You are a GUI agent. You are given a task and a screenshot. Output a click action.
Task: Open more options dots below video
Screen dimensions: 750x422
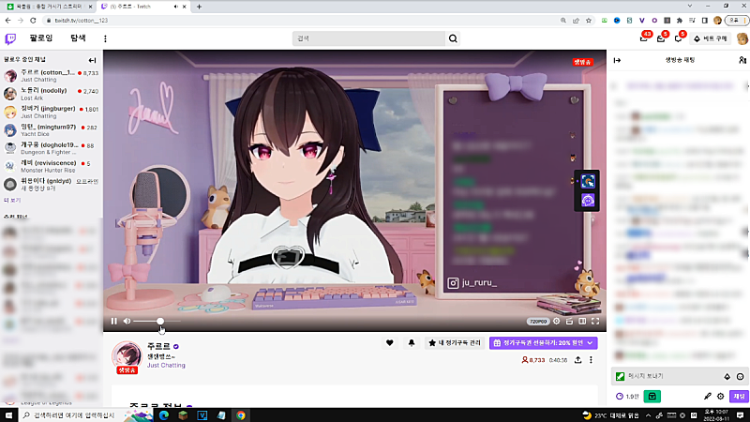coord(591,360)
